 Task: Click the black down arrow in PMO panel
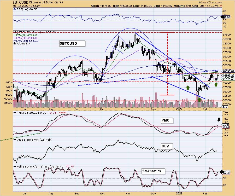[219, 119]
